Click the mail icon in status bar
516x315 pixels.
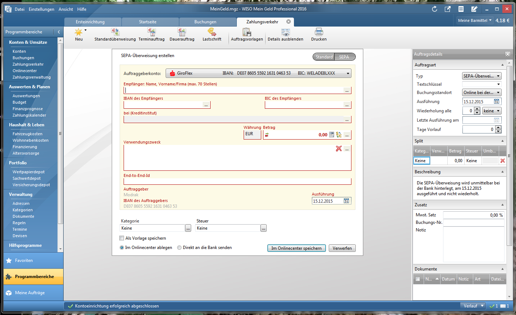(x=503, y=306)
